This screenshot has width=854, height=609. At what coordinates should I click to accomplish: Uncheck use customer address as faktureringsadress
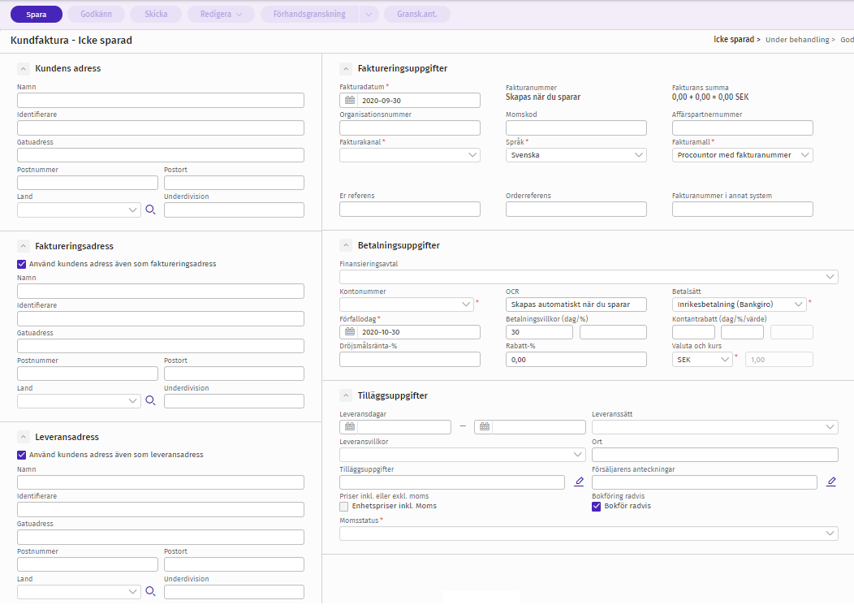click(22, 264)
